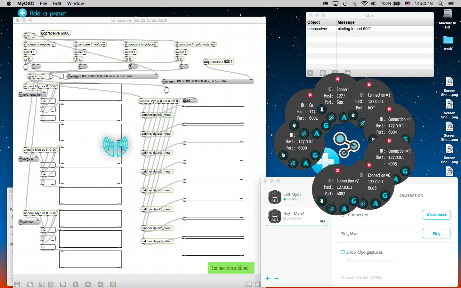Open the inspector with the patcher's i icon
Viewport: 461px width, 288px height.
(76, 284)
